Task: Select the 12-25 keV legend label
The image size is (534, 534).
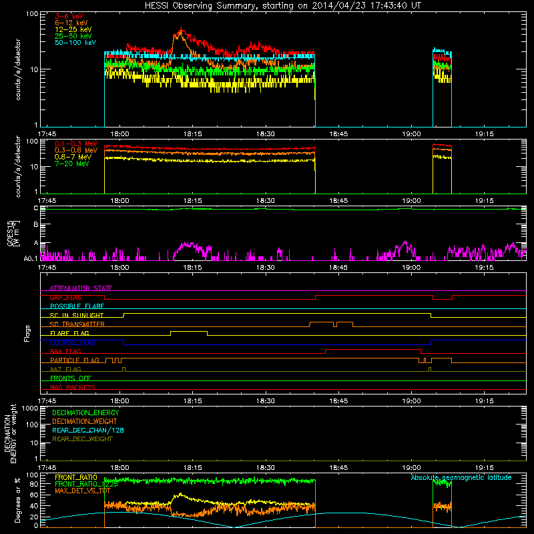Action: 73,29
